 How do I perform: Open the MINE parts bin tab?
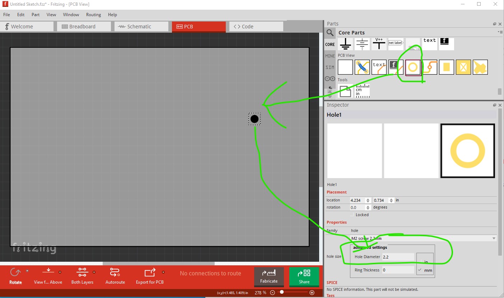330,56
